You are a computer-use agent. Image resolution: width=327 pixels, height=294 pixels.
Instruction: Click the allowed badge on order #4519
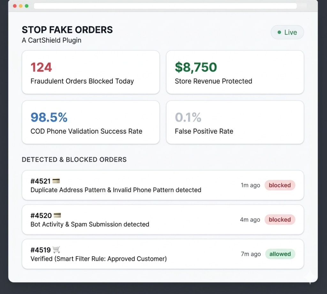coord(280,254)
